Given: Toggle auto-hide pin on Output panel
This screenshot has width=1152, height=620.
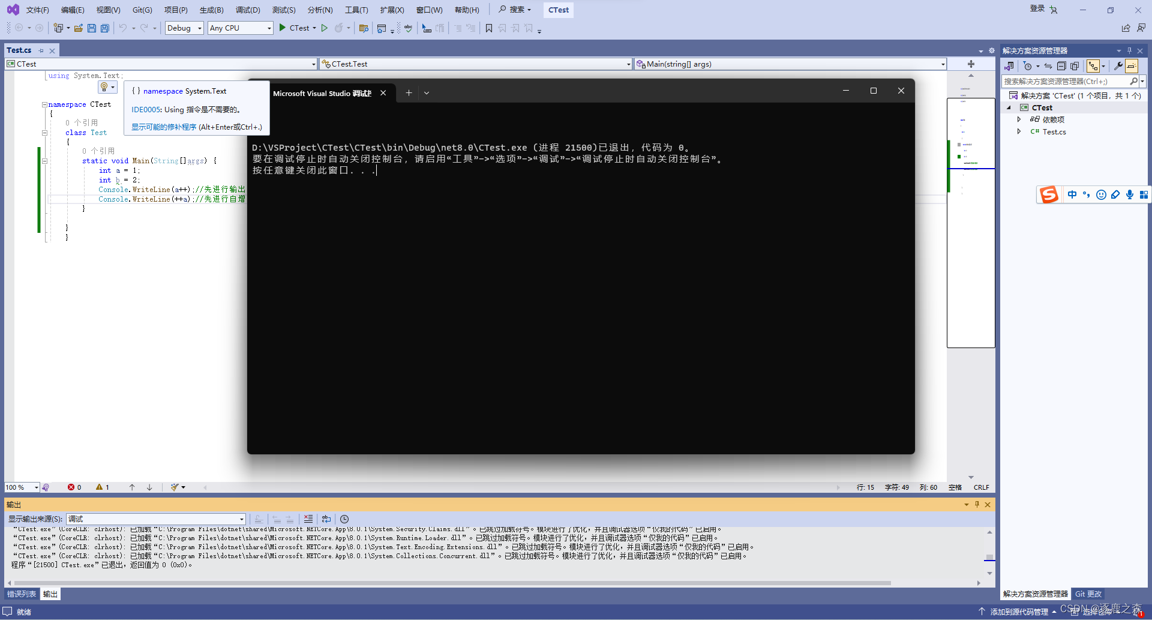Looking at the screenshot, I should coord(977,505).
